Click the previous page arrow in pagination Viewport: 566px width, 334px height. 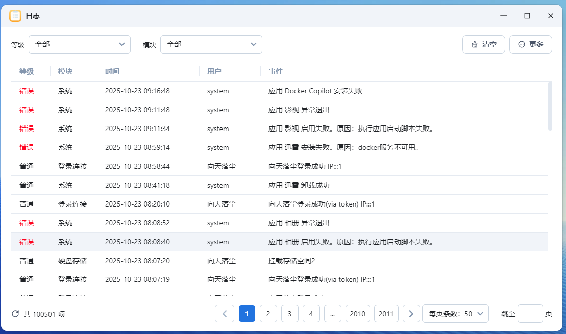[x=225, y=314]
